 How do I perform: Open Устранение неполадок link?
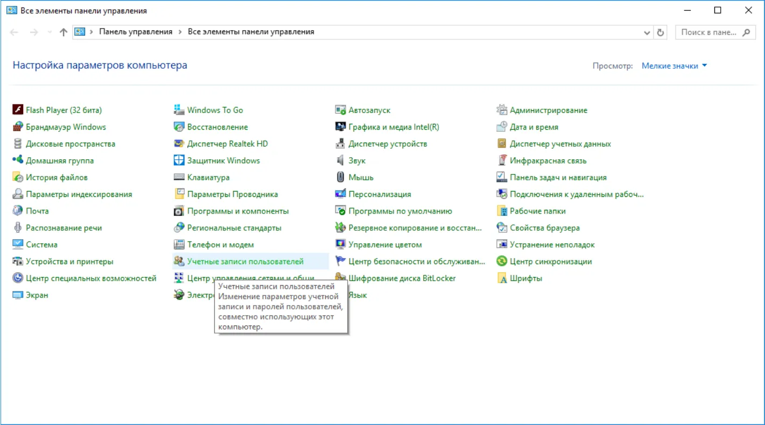552,244
